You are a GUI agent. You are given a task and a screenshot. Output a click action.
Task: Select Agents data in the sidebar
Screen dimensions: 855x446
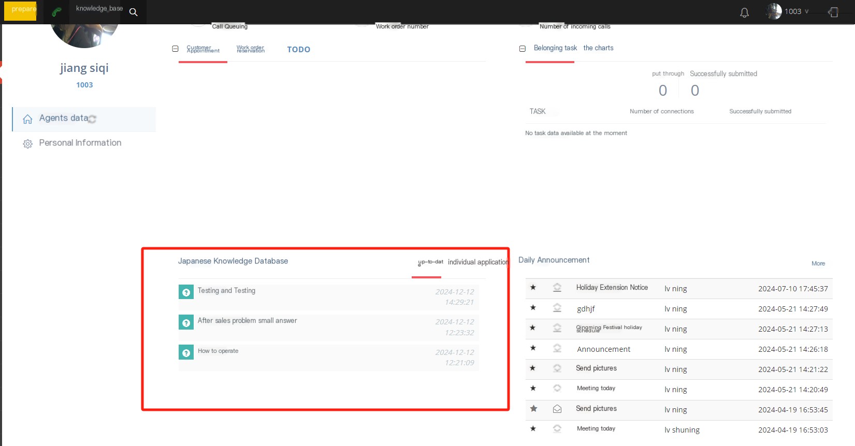(x=84, y=119)
